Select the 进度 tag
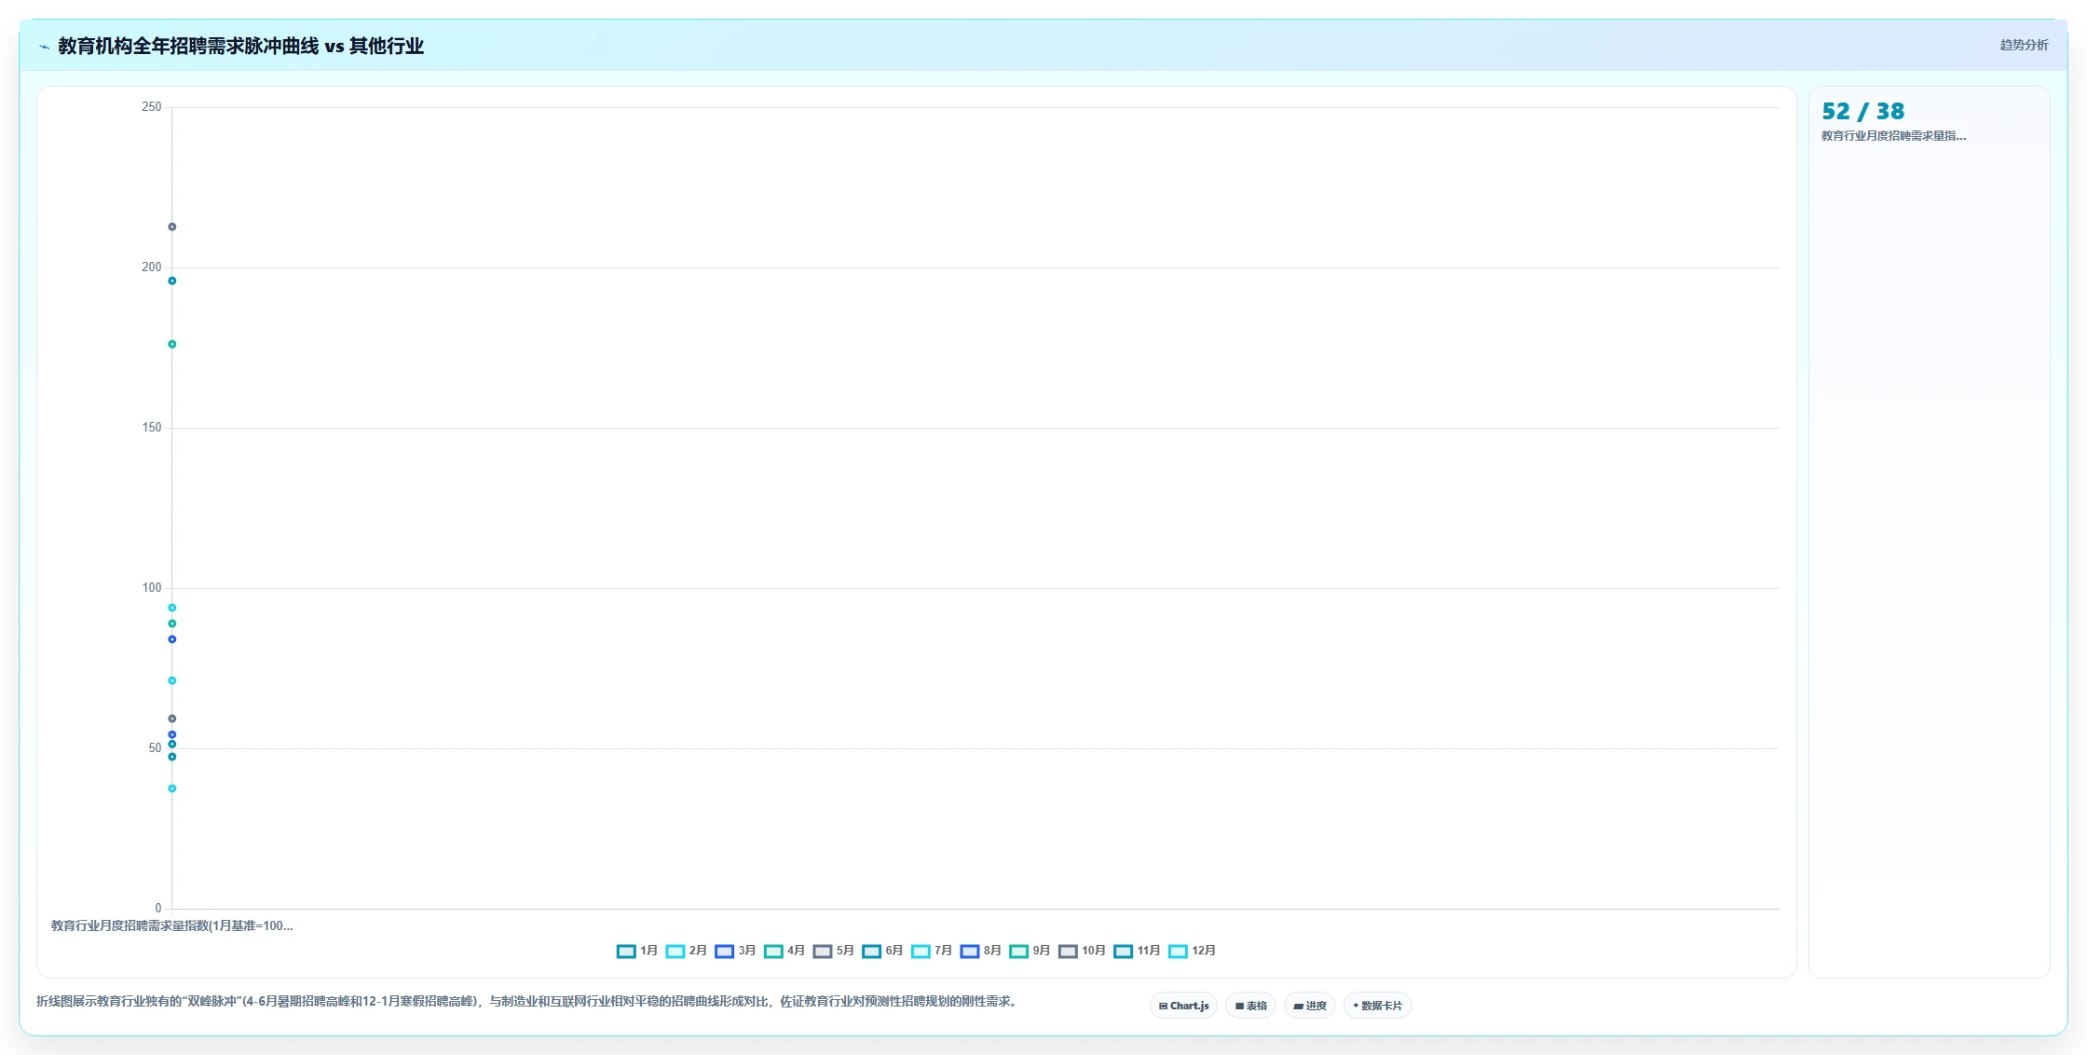 pyautogui.click(x=1309, y=1006)
